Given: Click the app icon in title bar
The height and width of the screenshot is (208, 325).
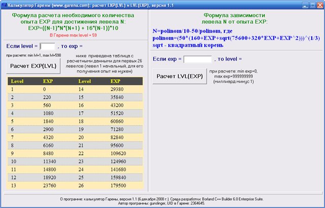Looking at the screenshot, I should (4, 5).
